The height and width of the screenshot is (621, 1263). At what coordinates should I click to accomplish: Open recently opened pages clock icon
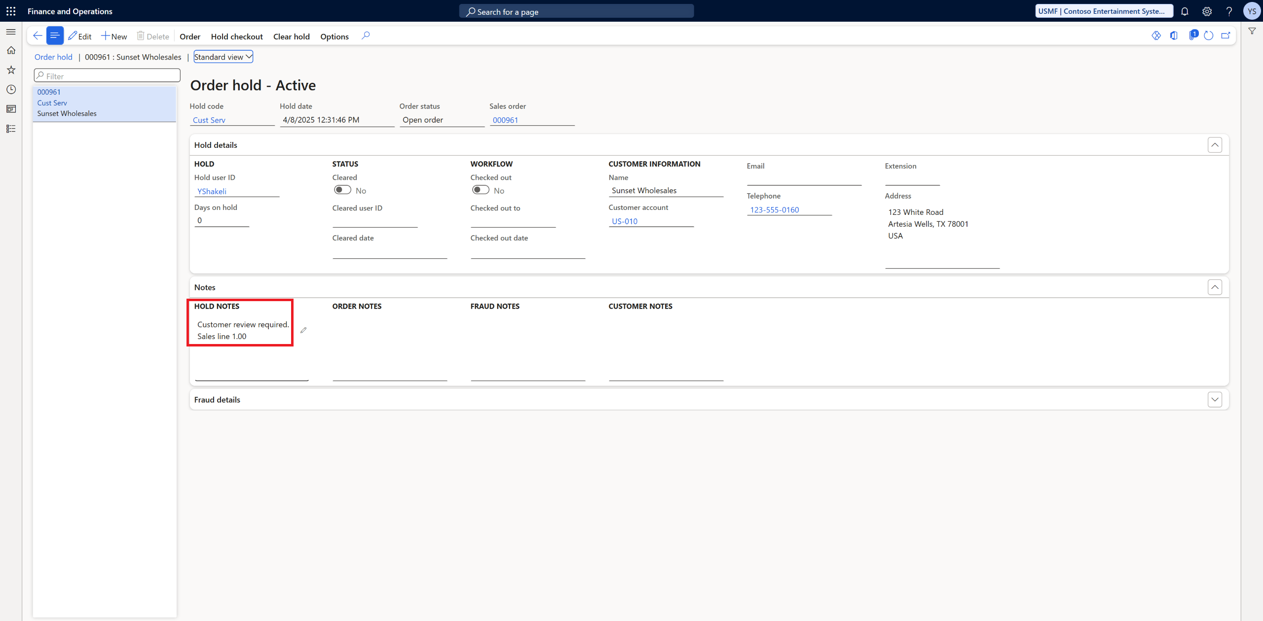pos(10,89)
